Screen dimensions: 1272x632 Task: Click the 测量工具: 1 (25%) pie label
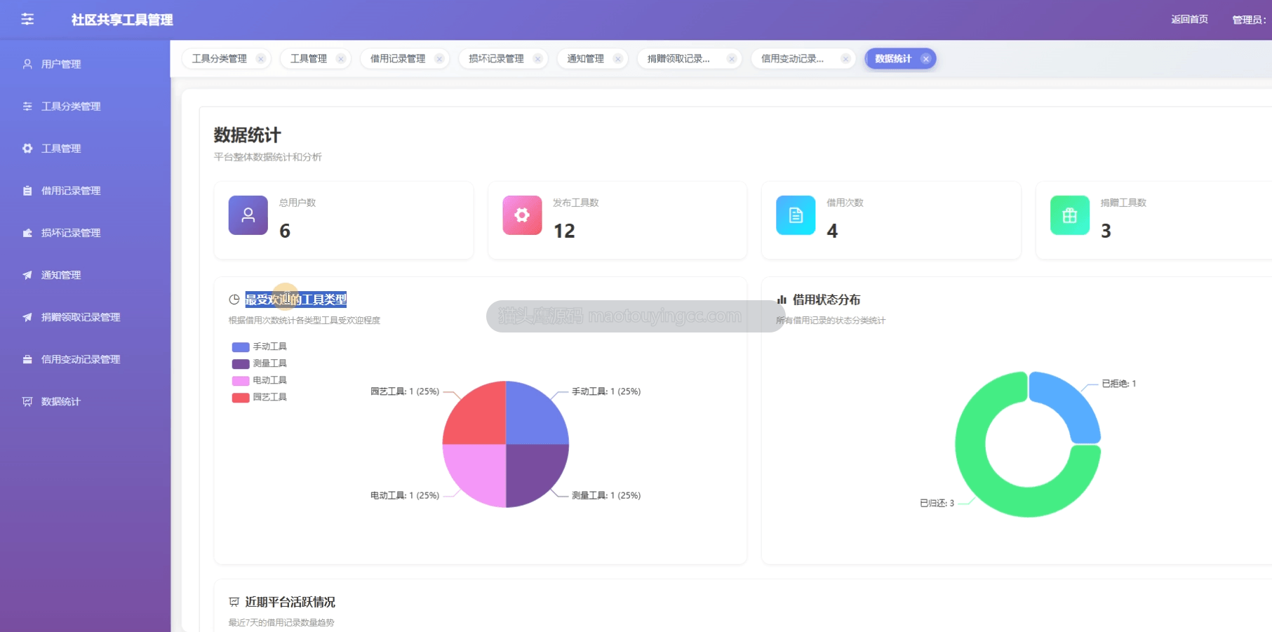click(606, 495)
